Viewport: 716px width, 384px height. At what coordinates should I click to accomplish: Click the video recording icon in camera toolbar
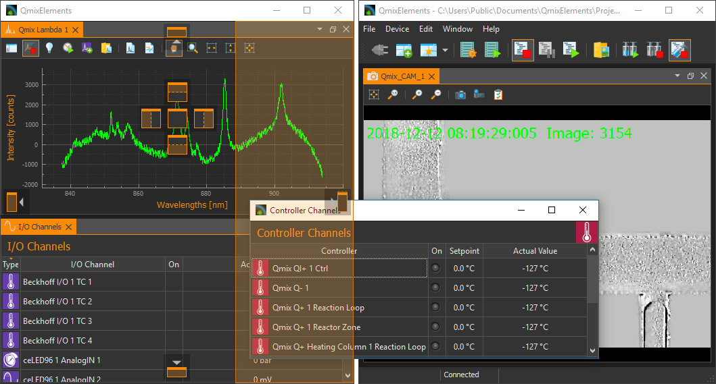479,95
